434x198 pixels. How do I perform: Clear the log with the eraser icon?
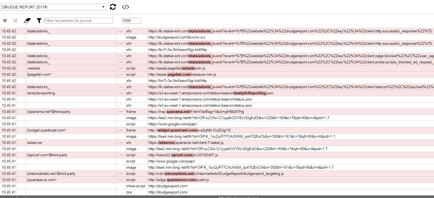coord(27,21)
